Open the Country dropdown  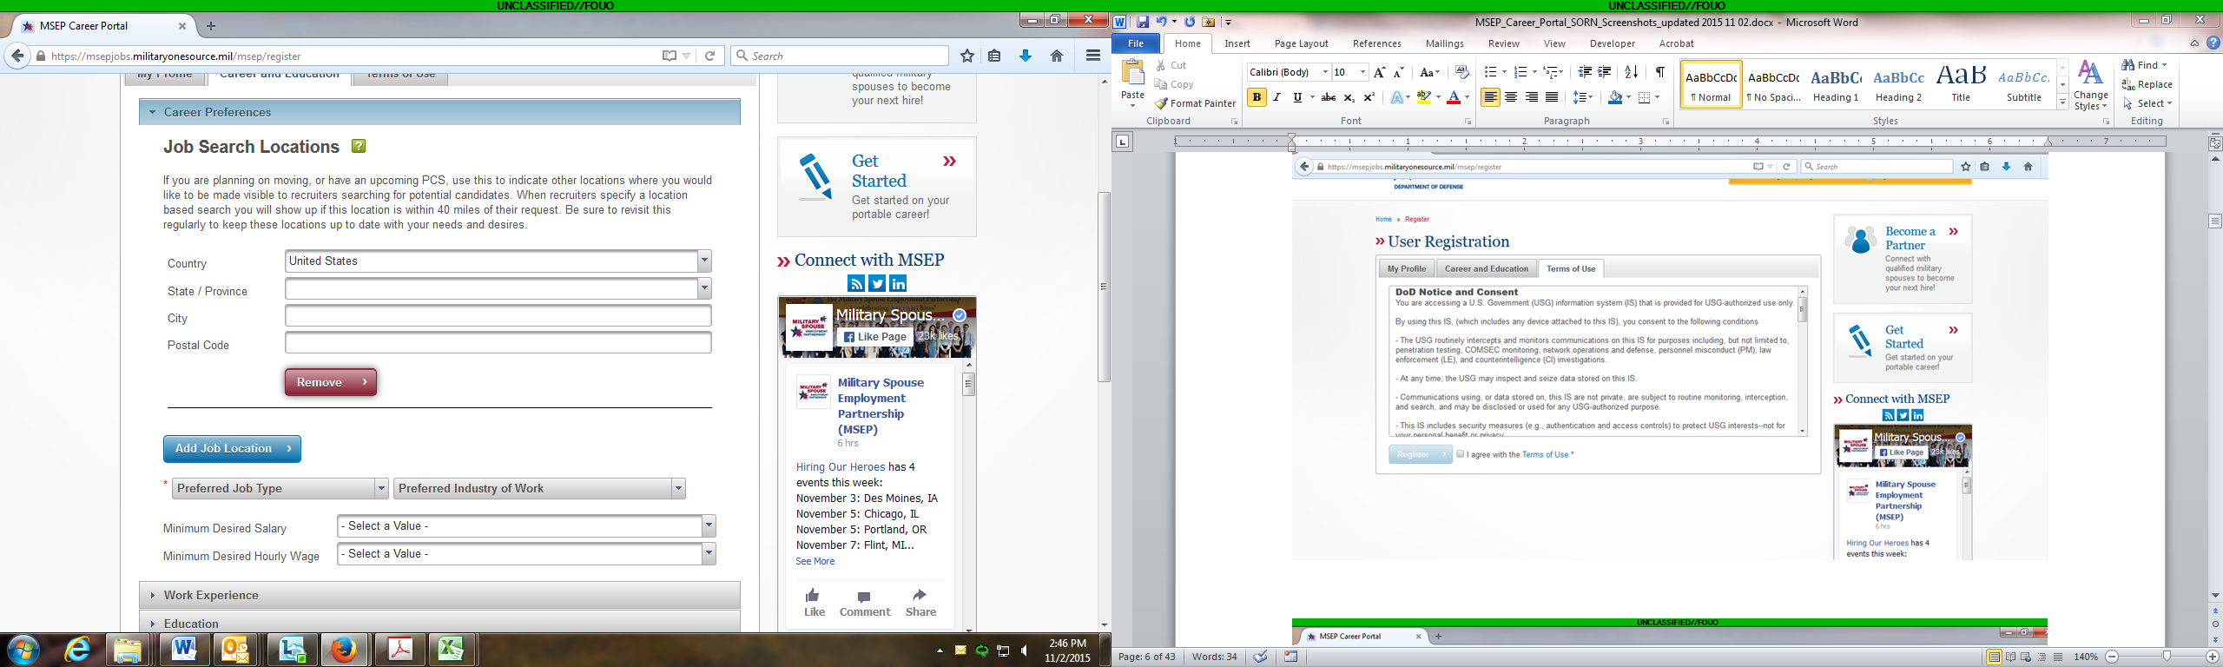click(x=704, y=261)
